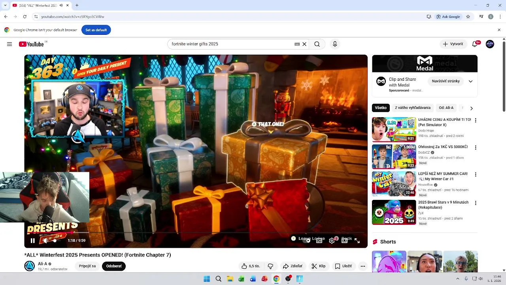The width and height of the screenshot is (506, 285).
Task: Like the video with thumbs up
Action: coord(251,266)
